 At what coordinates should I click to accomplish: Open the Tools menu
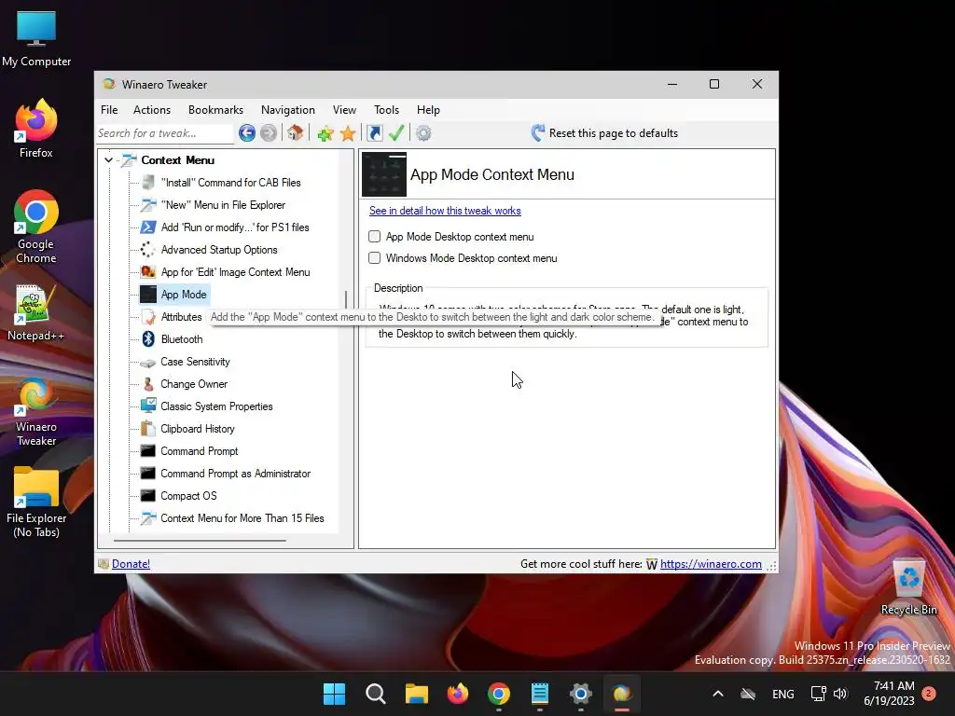(x=386, y=110)
